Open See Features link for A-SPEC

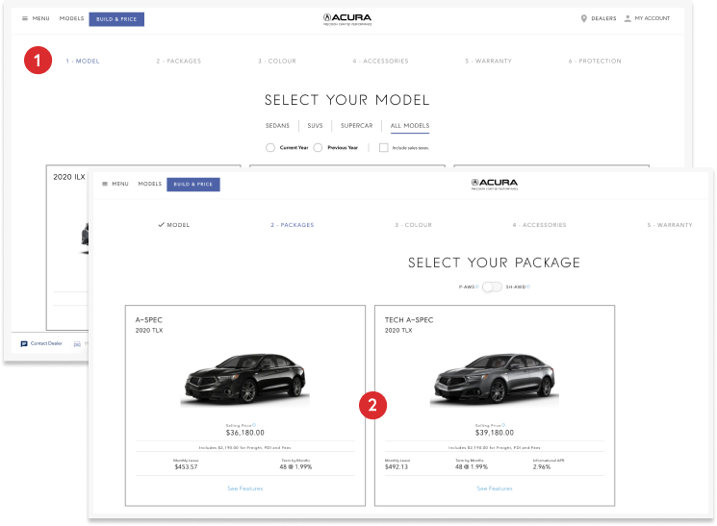[245, 488]
